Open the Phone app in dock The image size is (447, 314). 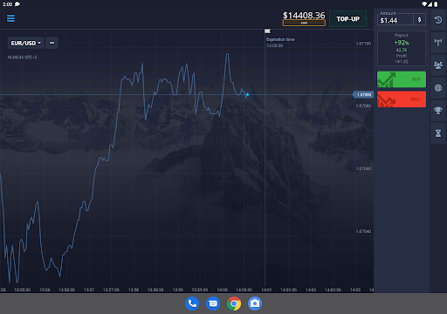(x=192, y=304)
